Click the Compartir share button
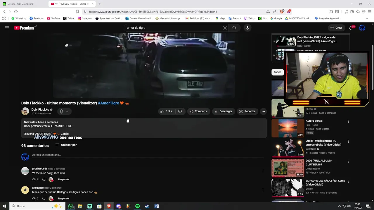 click(x=198, y=111)
